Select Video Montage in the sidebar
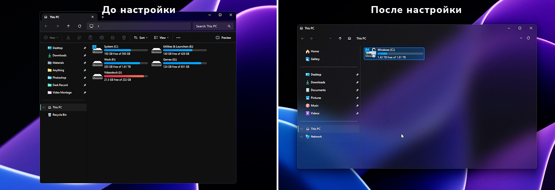555x190 pixels. click(x=62, y=93)
